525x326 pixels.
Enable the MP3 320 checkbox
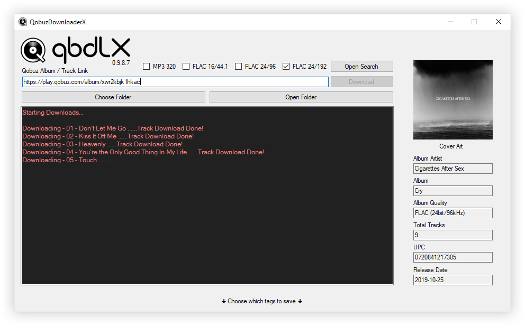click(x=147, y=67)
